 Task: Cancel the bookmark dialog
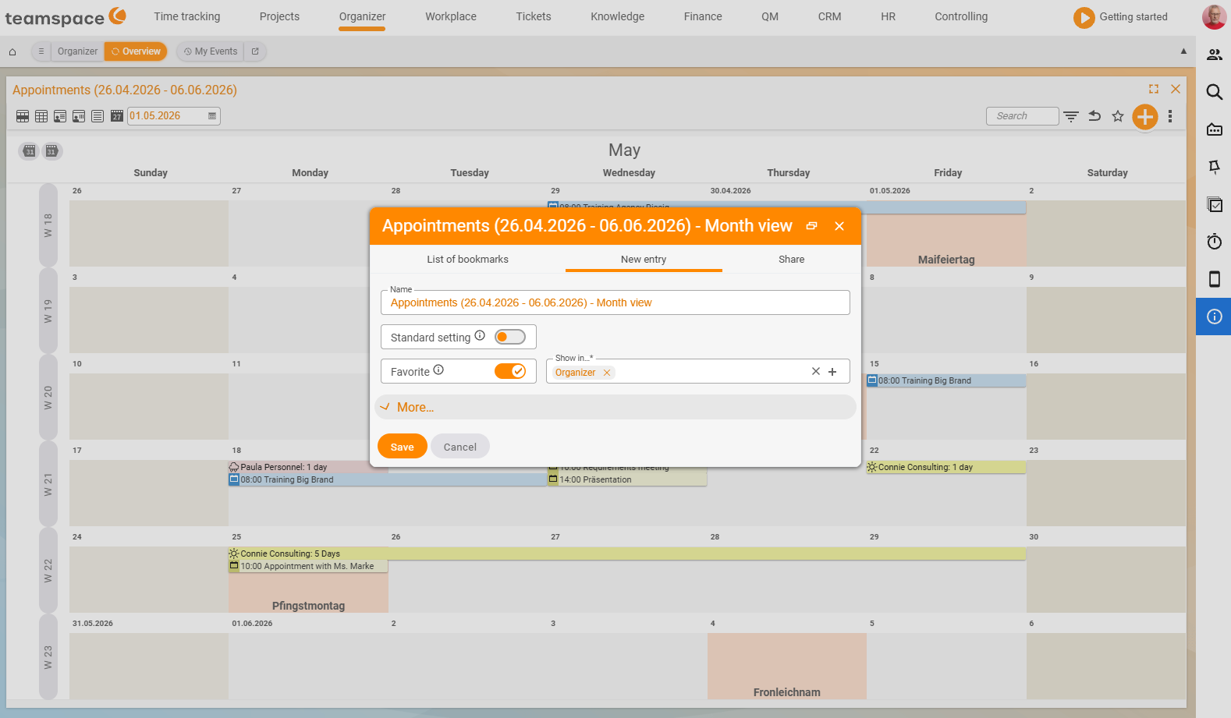[x=460, y=447]
